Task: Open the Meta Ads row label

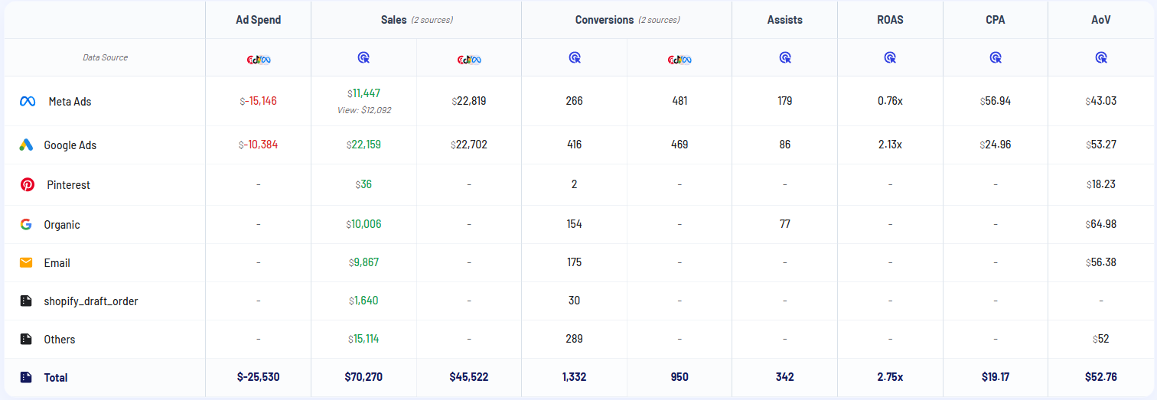Action: point(70,101)
